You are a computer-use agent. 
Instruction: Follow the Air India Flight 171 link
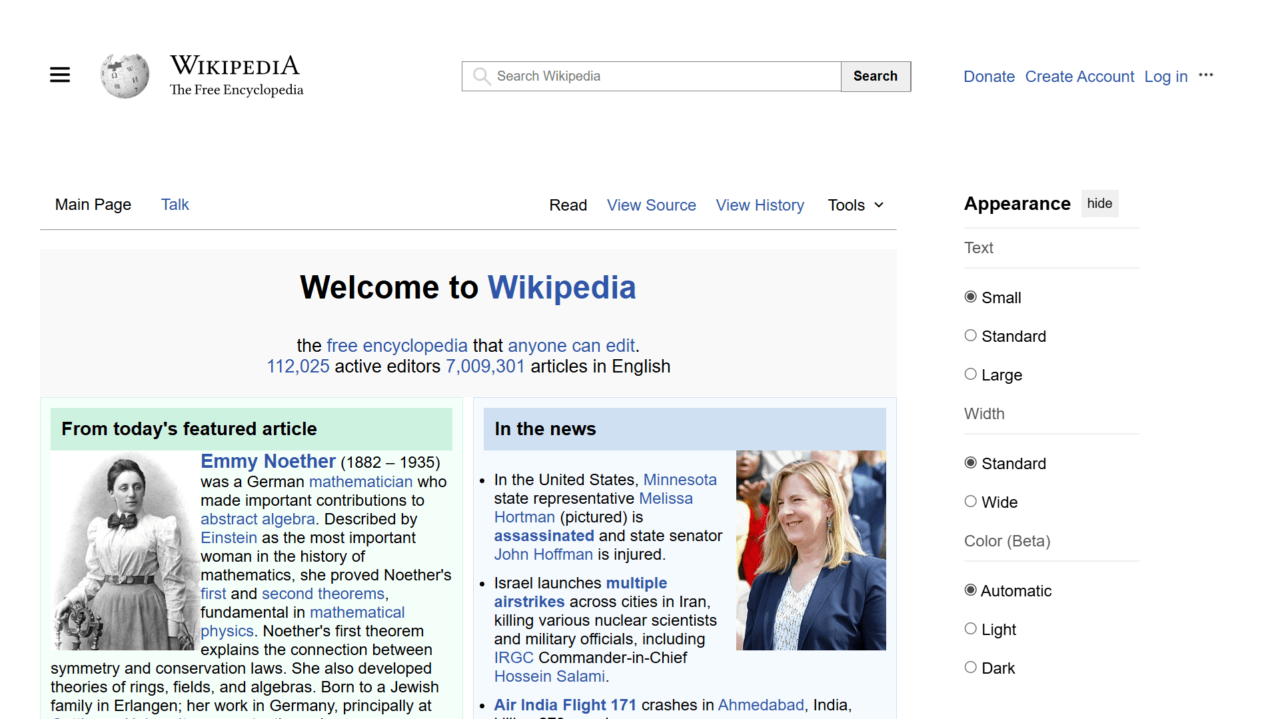(x=565, y=704)
